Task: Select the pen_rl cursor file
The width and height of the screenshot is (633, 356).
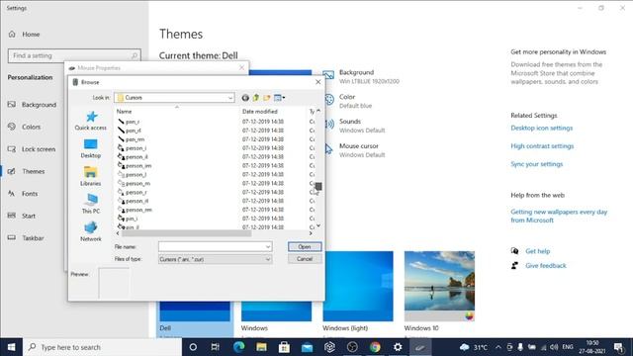Action: (x=130, y=131)
